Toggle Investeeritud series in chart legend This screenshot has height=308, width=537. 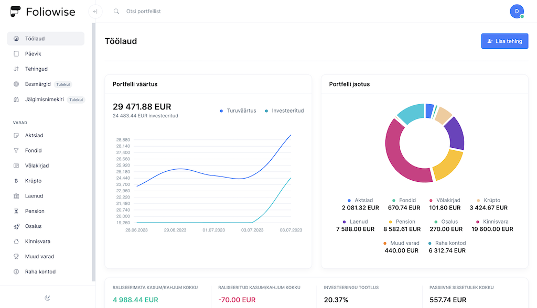284,111
